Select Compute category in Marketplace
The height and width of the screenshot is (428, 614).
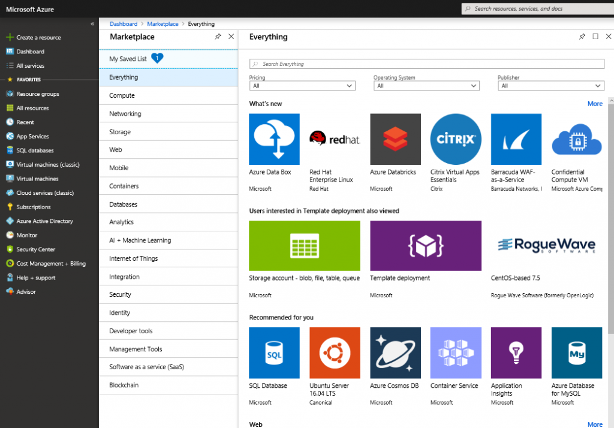(168, 95)
